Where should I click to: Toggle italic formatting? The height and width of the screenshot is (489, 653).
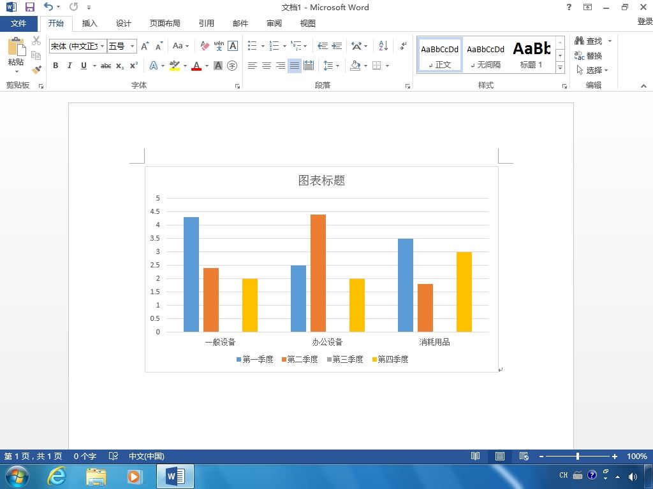pyautogui.click(x=70, y=66)
